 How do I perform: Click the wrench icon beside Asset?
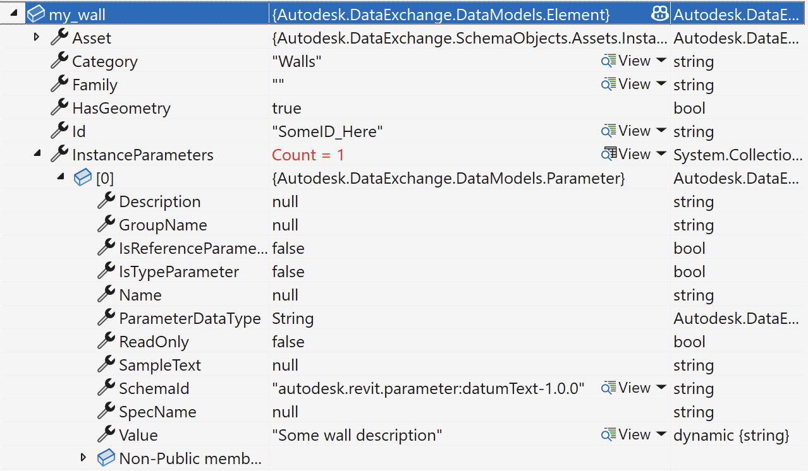tap(59, 37)
